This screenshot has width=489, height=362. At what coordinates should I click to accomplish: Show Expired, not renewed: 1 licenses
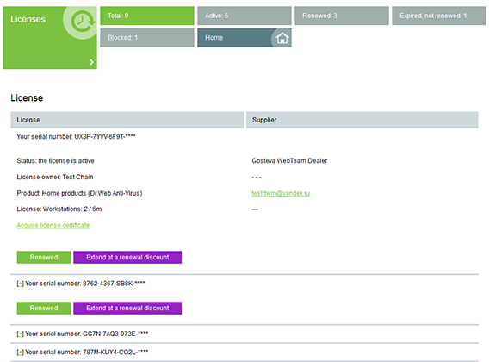(x=439, y=16)
